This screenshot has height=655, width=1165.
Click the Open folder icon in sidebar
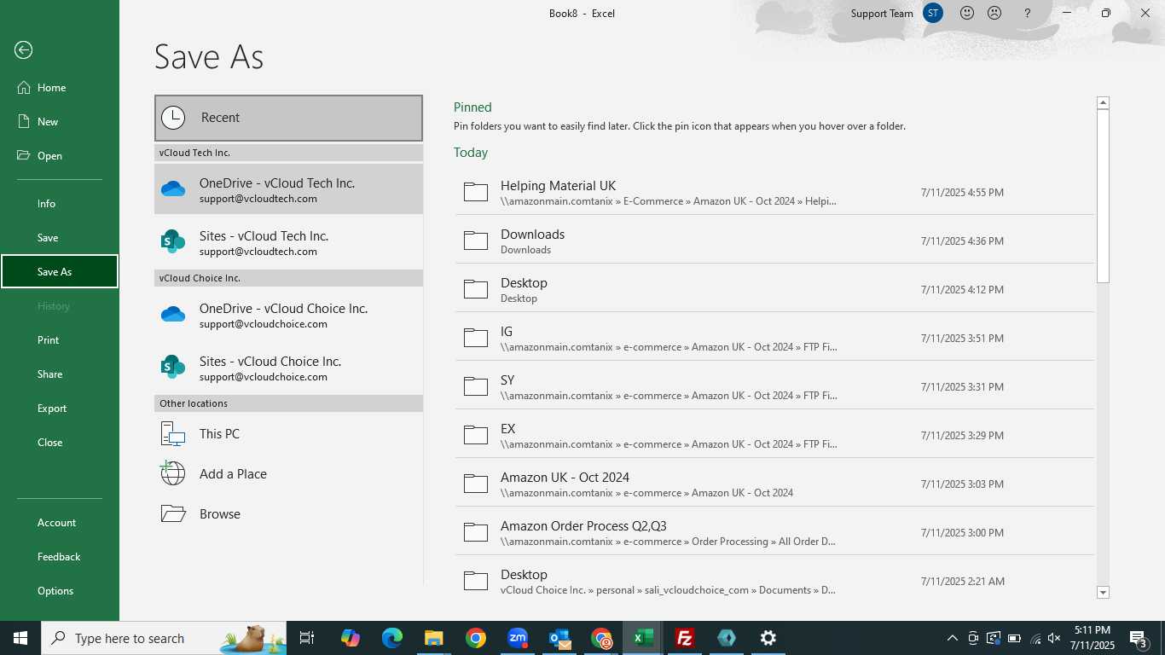pos(24,155)
